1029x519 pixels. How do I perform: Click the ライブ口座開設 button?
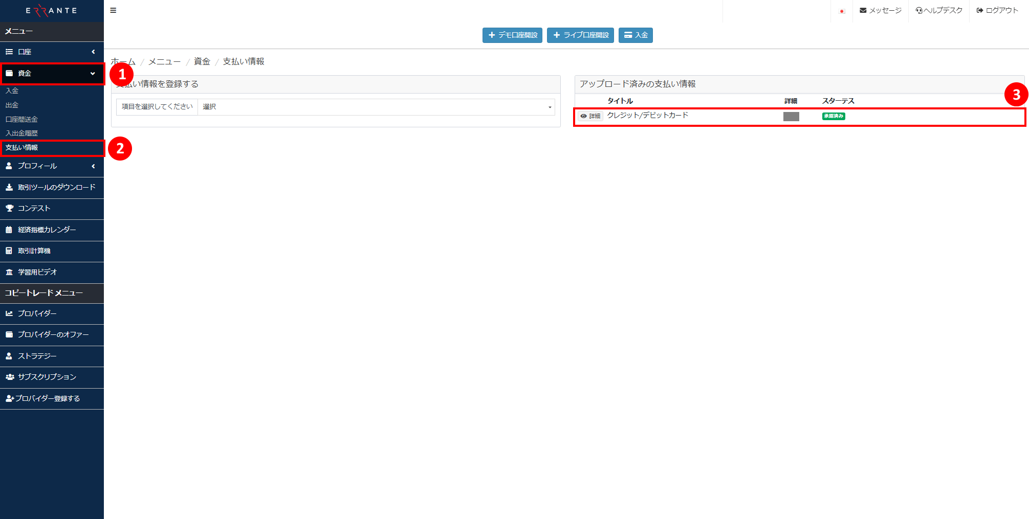[580, 35]
